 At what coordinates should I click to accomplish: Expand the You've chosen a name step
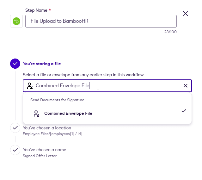point(45,150)
